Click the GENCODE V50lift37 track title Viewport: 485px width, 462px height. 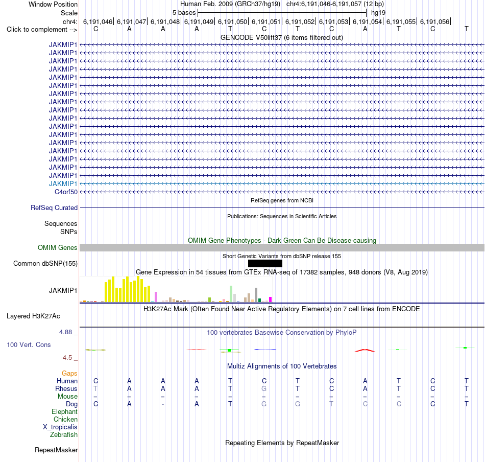tap(282, 38)
